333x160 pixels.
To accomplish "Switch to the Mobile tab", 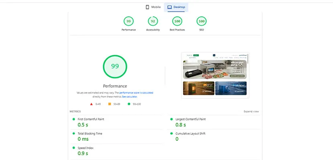I will click(153, 7).
